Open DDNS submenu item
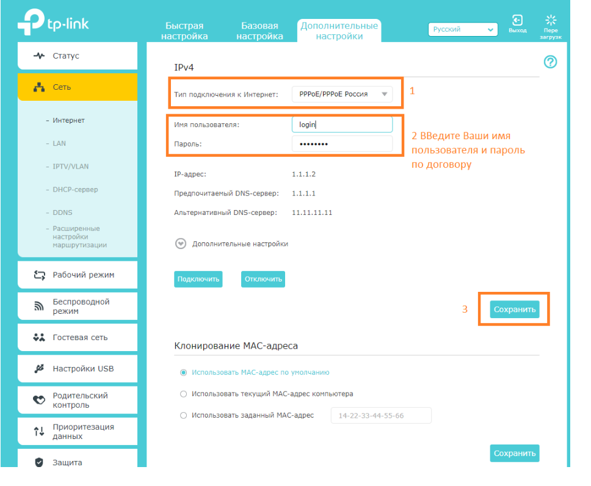This screenshot has width=591, height=486. 62,212
